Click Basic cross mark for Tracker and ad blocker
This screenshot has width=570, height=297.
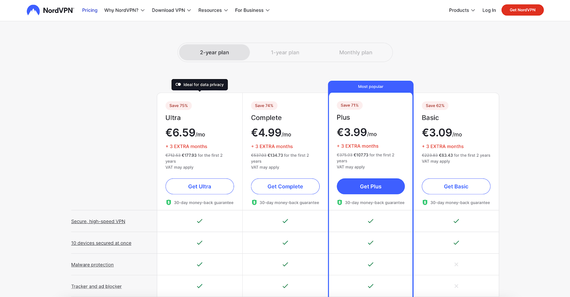(456, 286)
